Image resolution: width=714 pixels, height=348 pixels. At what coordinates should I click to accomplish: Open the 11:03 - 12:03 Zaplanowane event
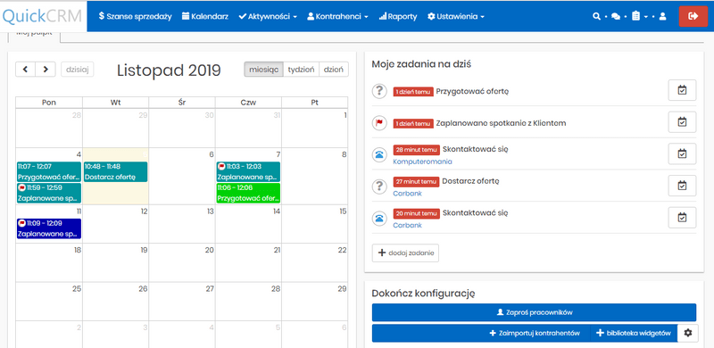(x=248, y=171)
